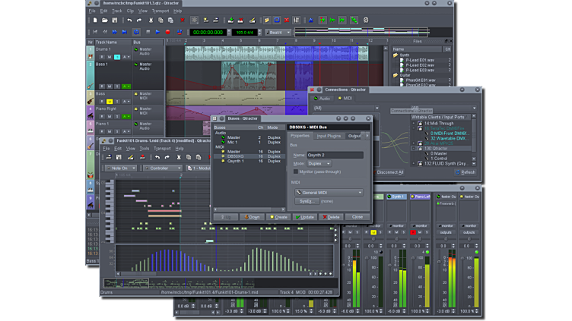Screen dimensions: 572x321
Task: Toggle the Loop transport button
Action: 136,32
